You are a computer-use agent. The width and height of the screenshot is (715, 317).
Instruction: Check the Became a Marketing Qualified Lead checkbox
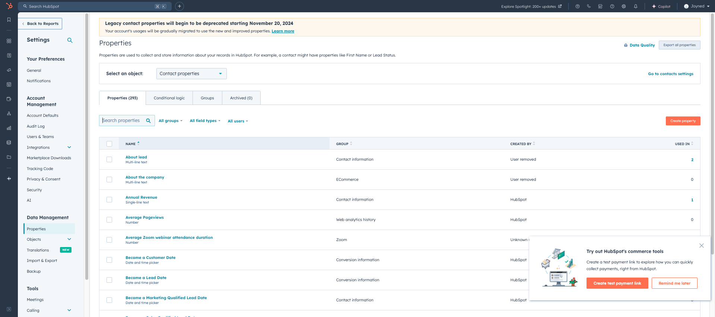coord(109,300)
